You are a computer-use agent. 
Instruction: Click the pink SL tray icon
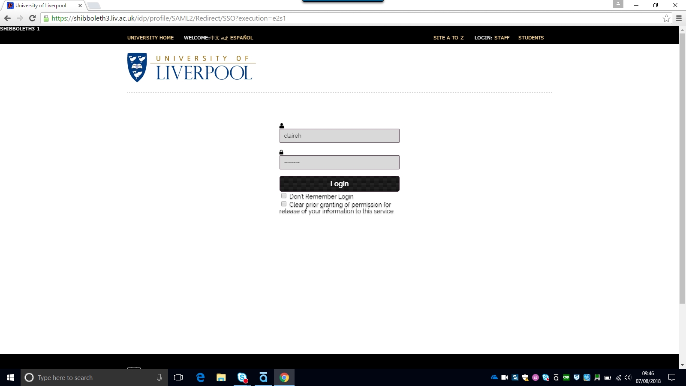(536, 377)
